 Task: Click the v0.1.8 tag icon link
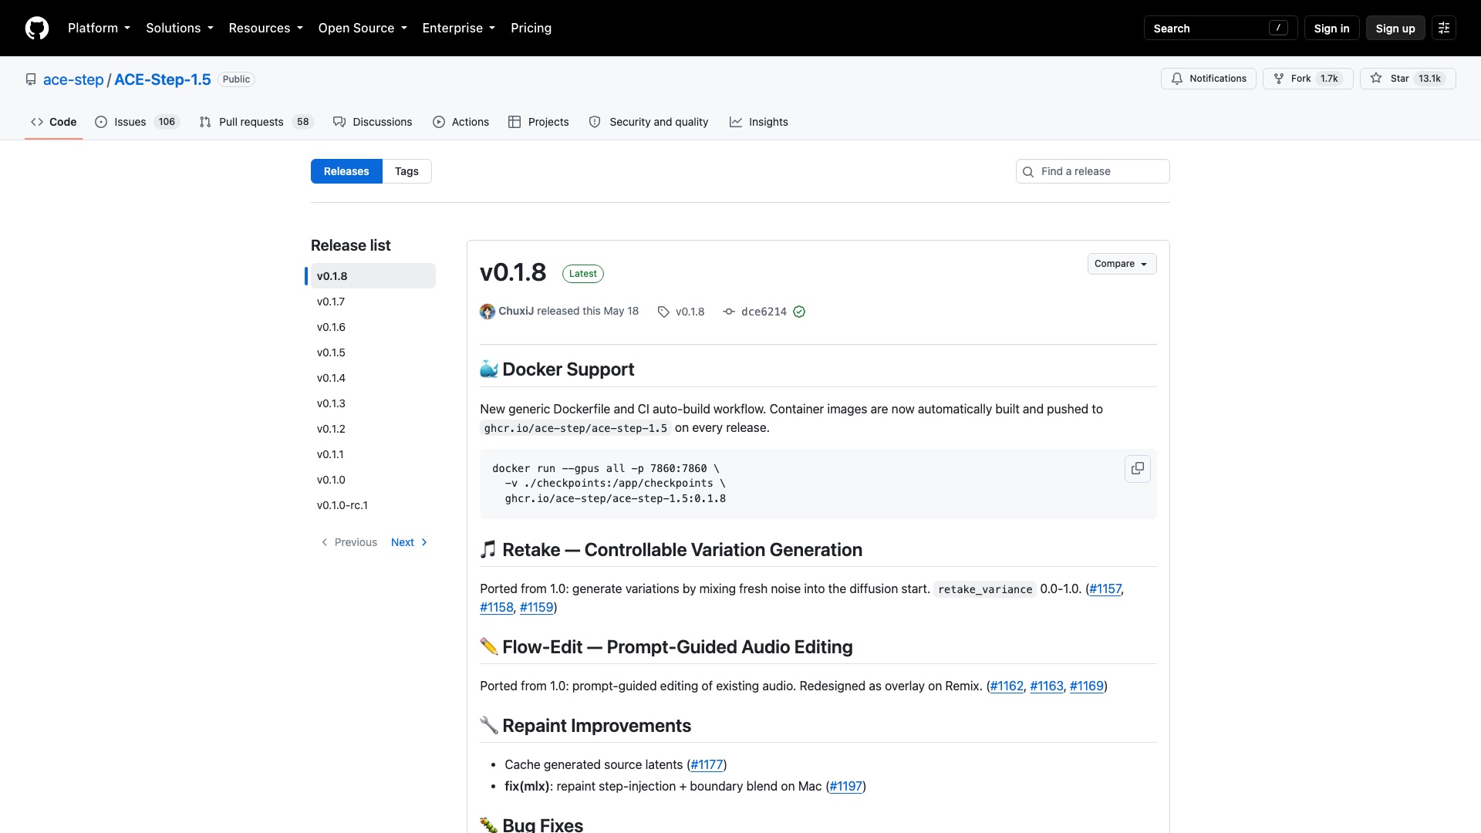pyautogui.click(x=681, y=312)
